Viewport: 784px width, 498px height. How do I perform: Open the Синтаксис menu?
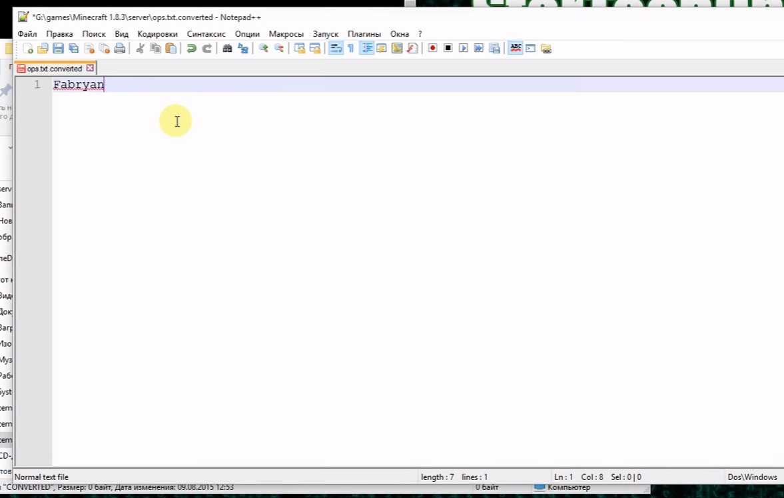coord(206,34)
